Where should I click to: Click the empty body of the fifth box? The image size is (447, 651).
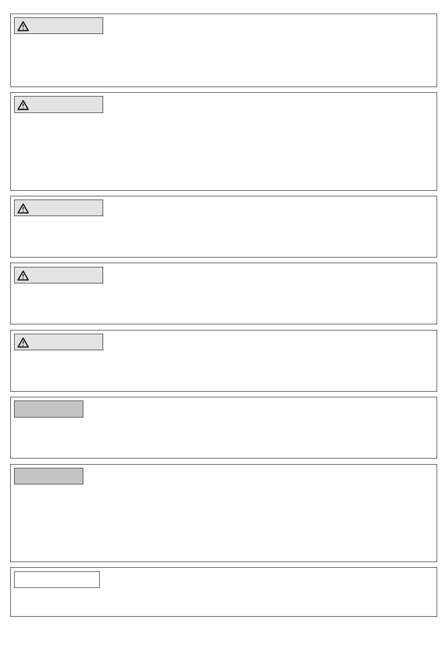coord(223,370)
